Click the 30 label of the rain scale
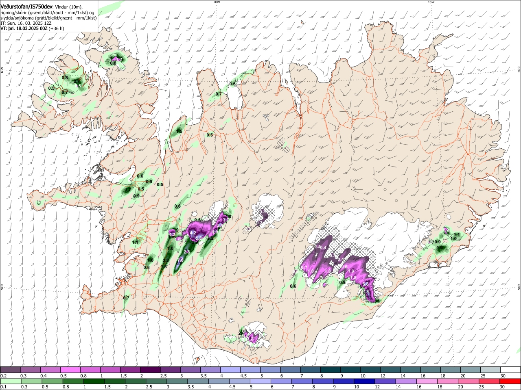The width and height of the screenshot is (521, 390). [x=503, y=387]
